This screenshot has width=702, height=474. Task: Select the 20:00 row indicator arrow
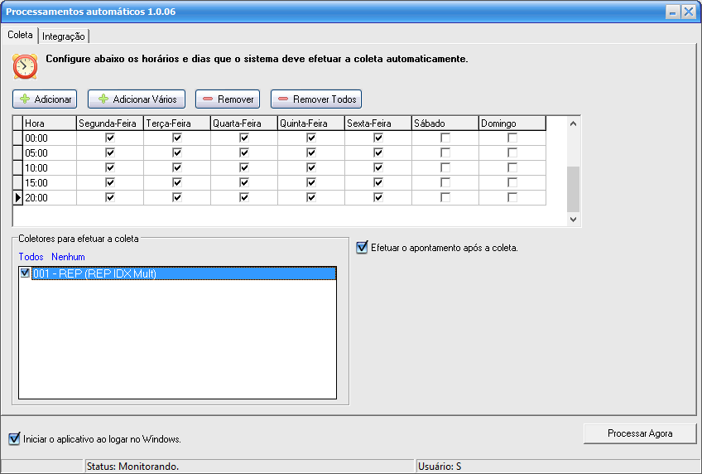[x=18, y=198]
